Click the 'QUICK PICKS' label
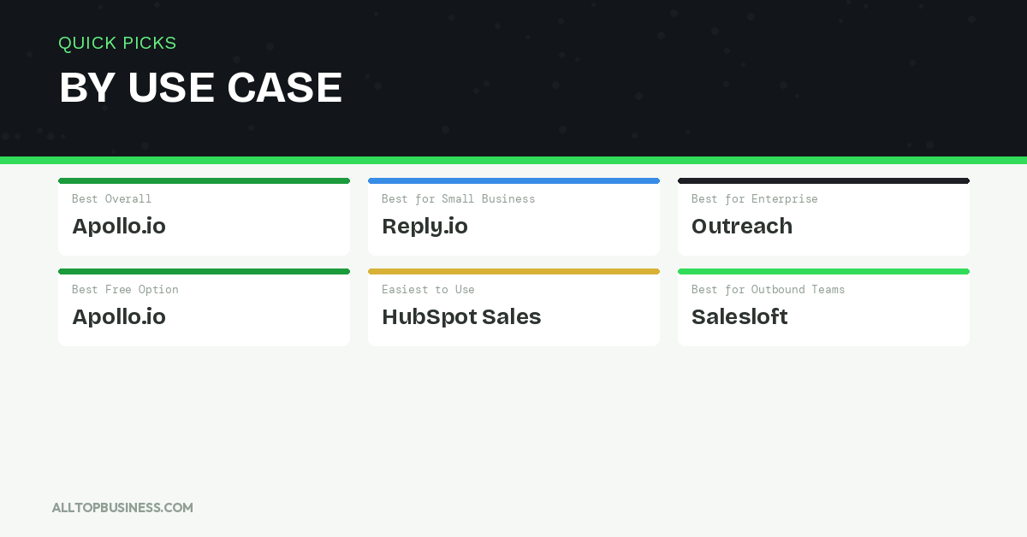 coord(117,43)
